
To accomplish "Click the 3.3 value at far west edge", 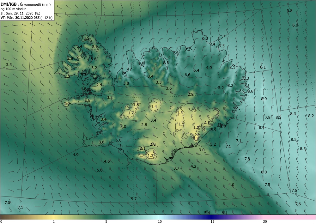I will point(9,65).
